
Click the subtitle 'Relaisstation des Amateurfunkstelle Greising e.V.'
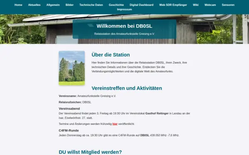click(124, 34)
